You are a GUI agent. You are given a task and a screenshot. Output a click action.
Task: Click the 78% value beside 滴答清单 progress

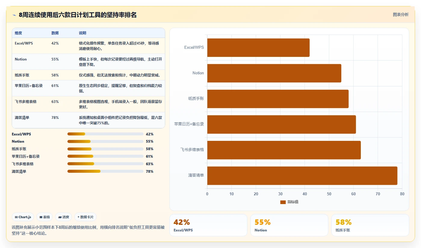pos(150,172)
